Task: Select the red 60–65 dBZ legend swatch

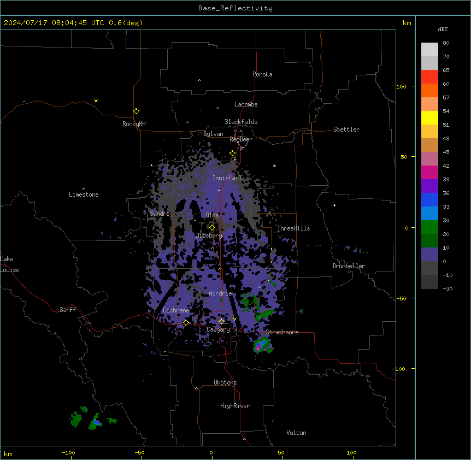Action: tap(429, 77)
